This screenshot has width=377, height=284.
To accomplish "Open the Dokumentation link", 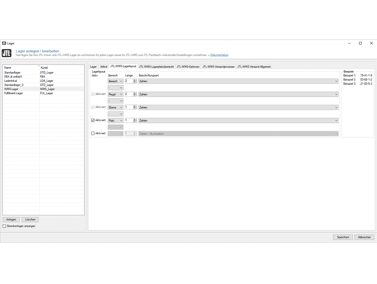I will tap(219, 55).
